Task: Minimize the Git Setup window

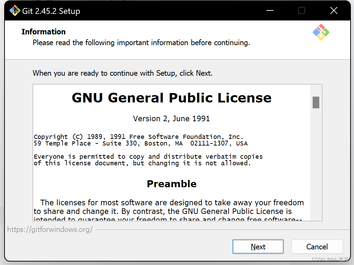Action: click(270, 10)
